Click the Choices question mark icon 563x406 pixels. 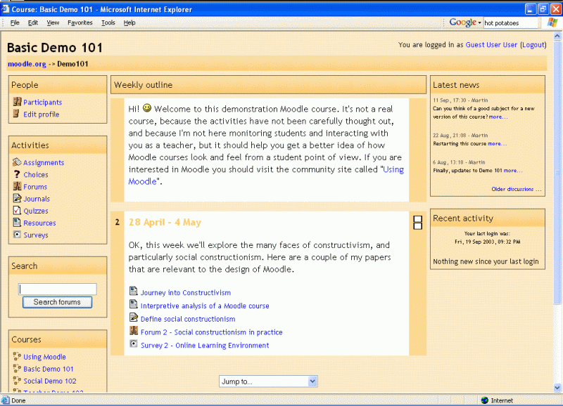click(17, 174)
